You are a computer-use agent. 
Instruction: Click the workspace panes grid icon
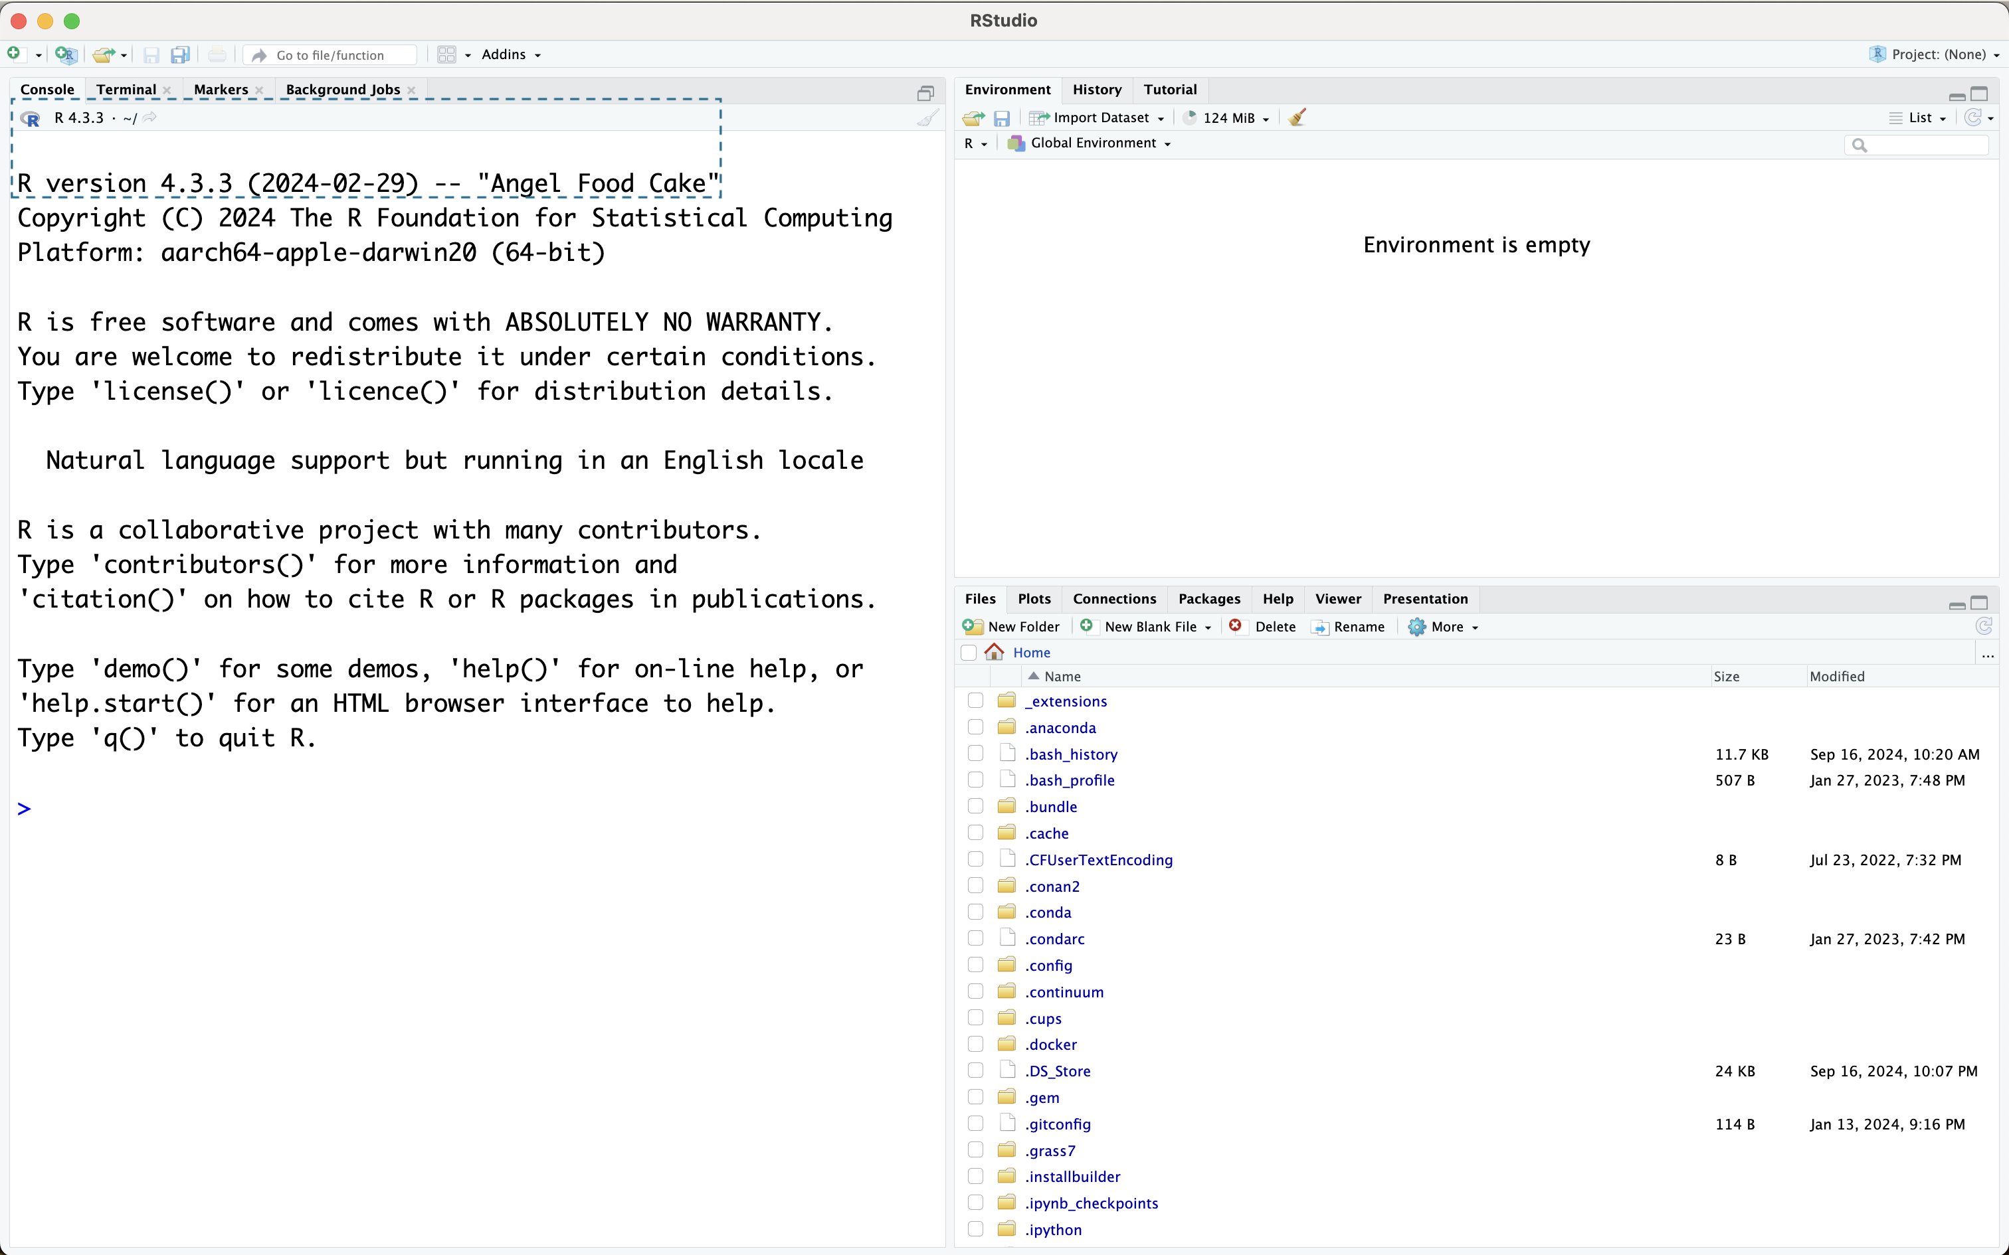pyautogui.click(x=446, y=54)
